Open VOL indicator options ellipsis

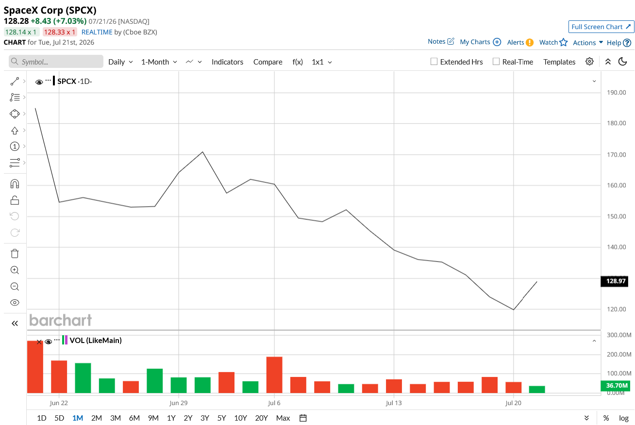[x=57, y=340]
